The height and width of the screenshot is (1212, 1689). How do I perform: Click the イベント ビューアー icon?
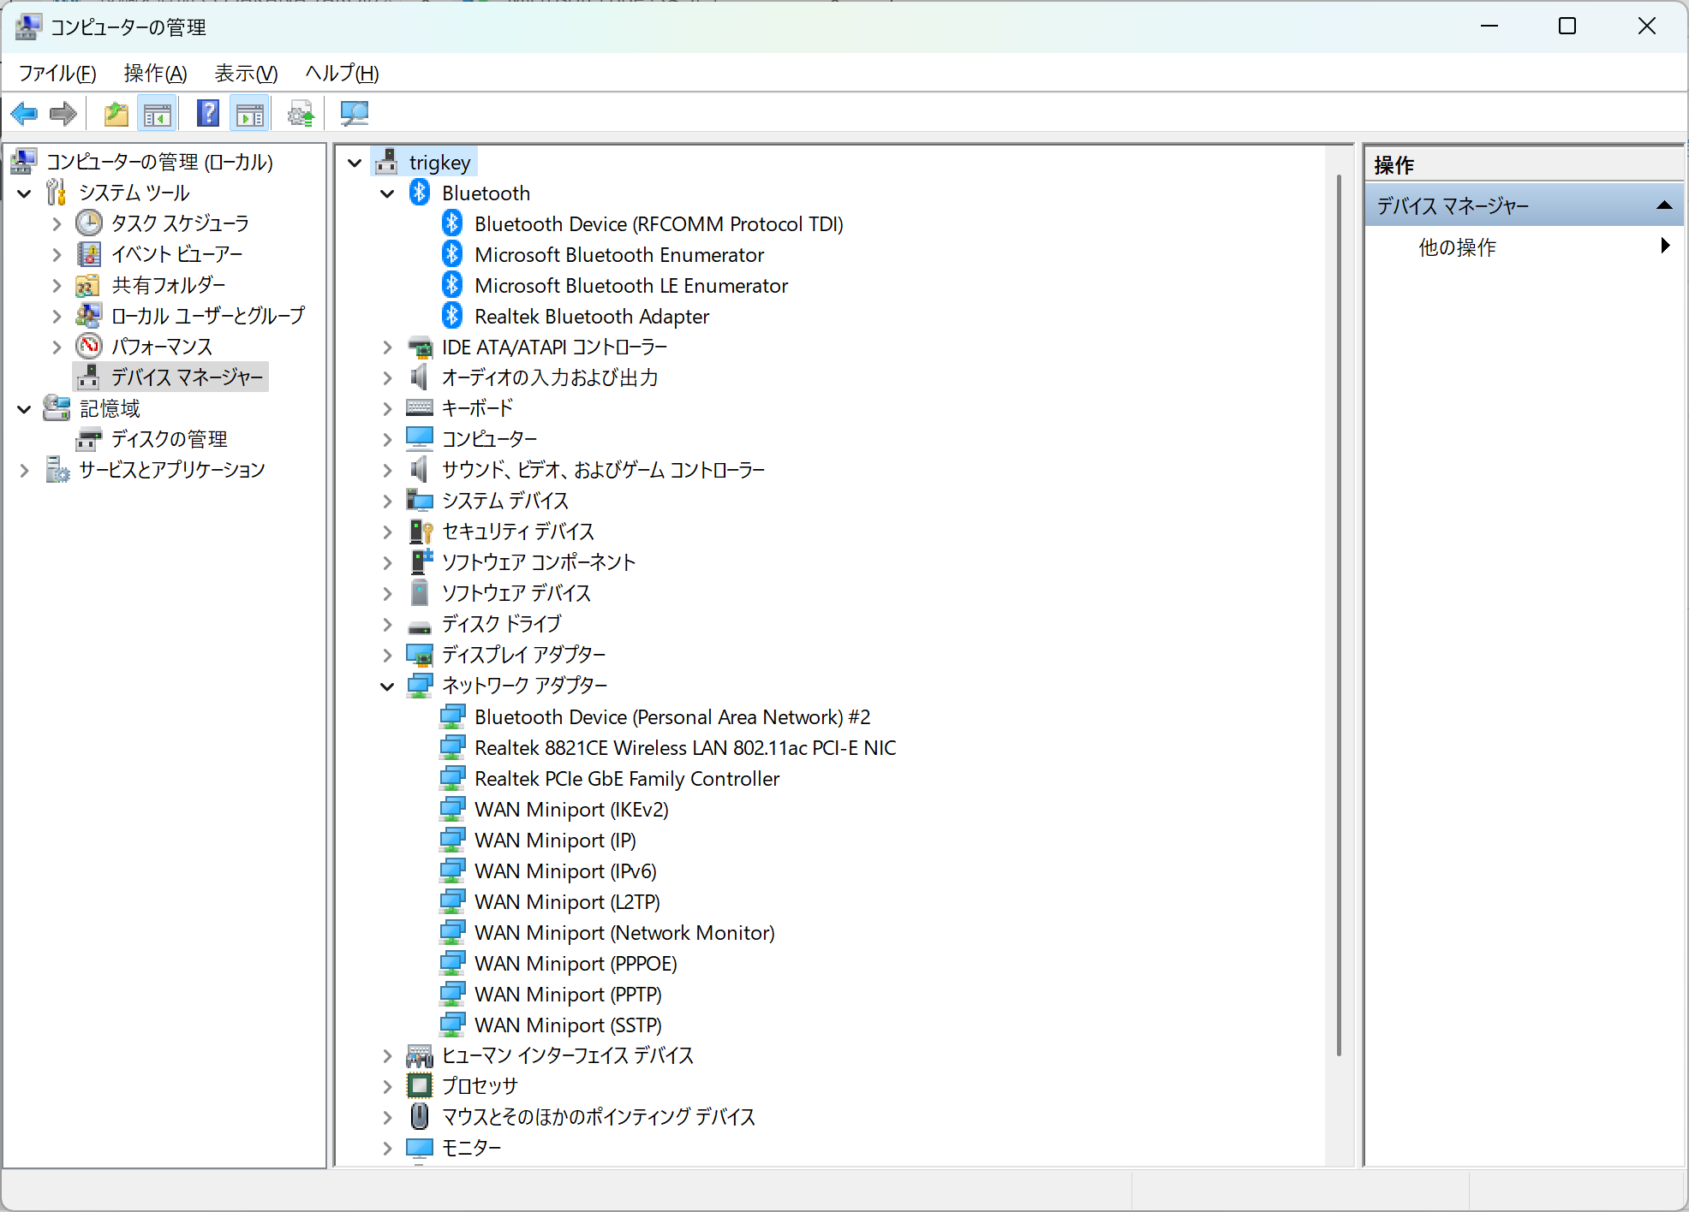[x=89, y=254]
